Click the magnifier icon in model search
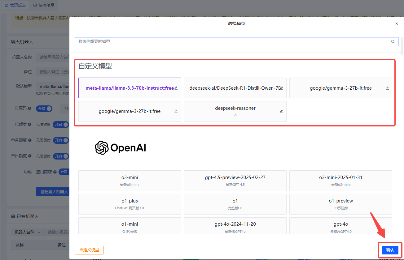The height and width of the screenshot is (260, 404). tap(393, 41)
